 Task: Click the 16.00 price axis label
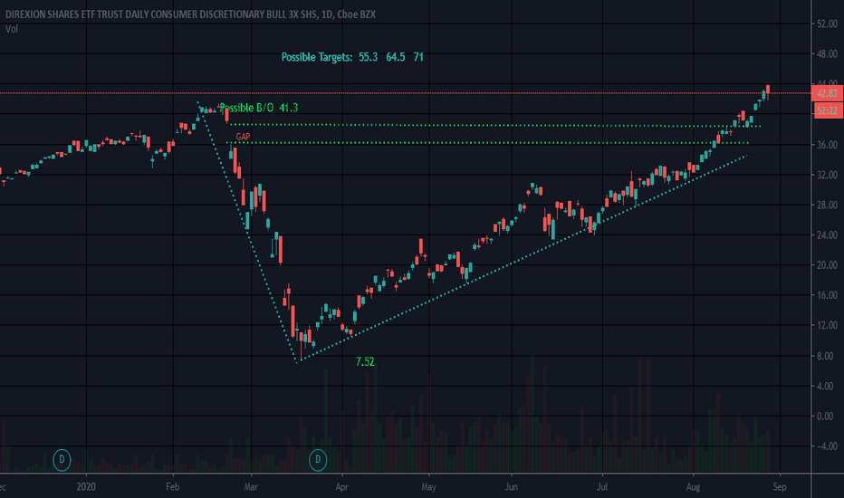pos(827,295)
